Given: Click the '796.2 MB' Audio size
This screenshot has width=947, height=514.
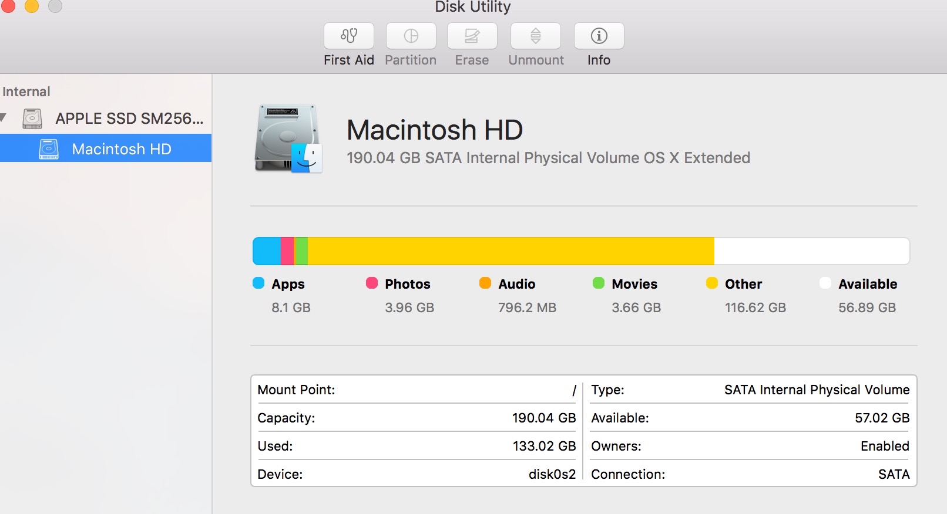Looking at the screenshot, I should tap(527, 307).
